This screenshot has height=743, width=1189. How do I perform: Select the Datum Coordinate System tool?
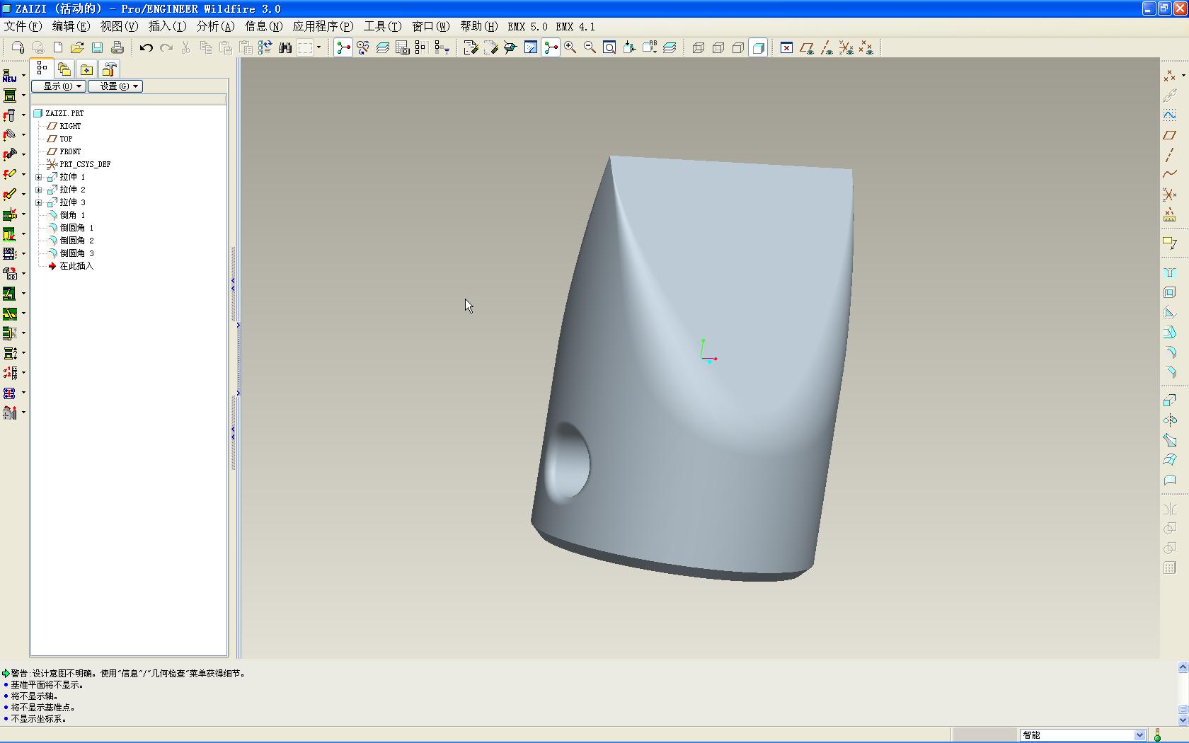pyautogui.click(x=1170, y=194)
